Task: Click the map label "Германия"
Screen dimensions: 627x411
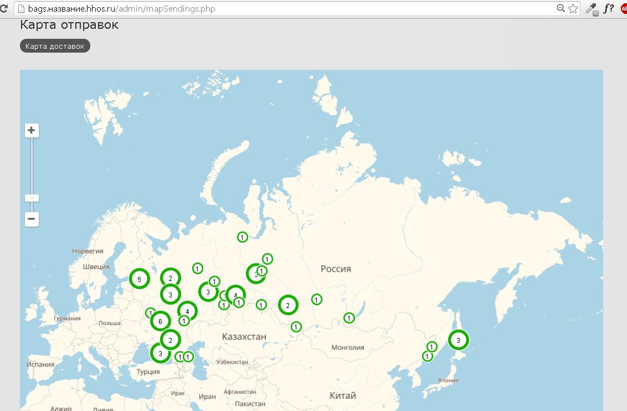Action: pyautogui.click(x=67, y=318)
